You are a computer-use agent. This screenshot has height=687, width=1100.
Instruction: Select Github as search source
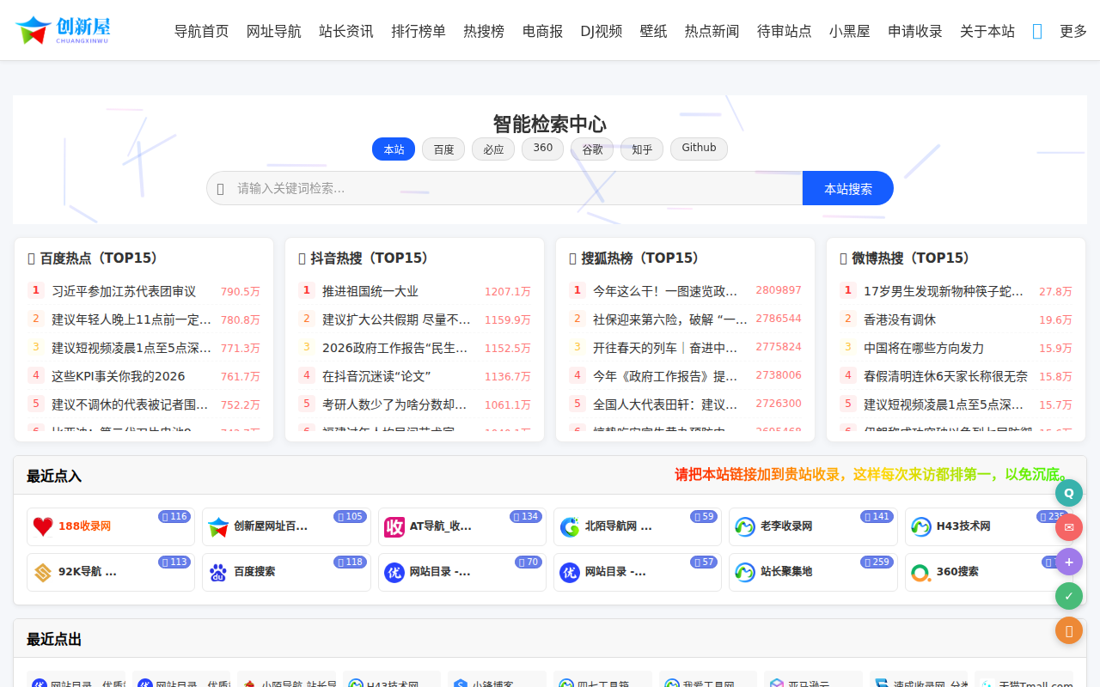point(699,148)
